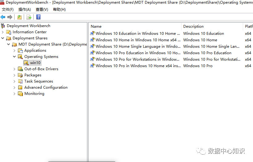Click the Forward arrow toolbar icon

pos(10,17)
